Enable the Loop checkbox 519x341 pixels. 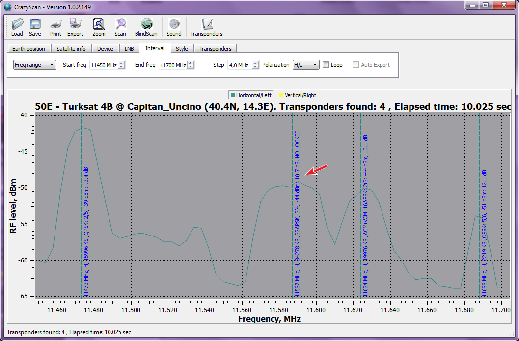coord(326,65)
